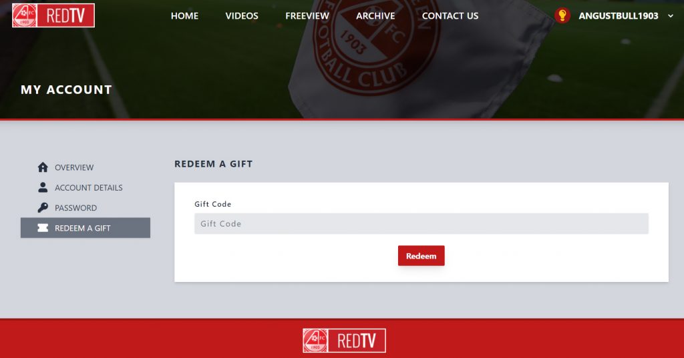Click the ticket icon for Redeem a Gift
Viewport: 684px width, 358px height.
pyautogui.click(x=43, y=228)
